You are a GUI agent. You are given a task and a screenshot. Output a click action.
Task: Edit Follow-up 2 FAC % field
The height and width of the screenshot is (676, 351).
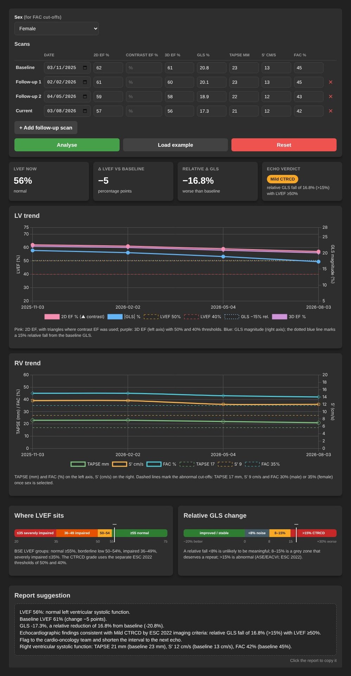(309, 96)
